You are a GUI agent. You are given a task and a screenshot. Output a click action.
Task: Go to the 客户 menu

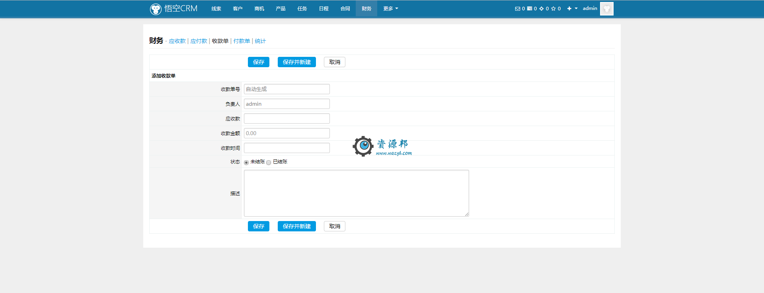click(x=238, y=8)
